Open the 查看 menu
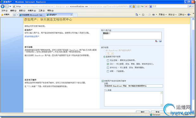Screen dimensions: 196x118 [x=22, y=11]
